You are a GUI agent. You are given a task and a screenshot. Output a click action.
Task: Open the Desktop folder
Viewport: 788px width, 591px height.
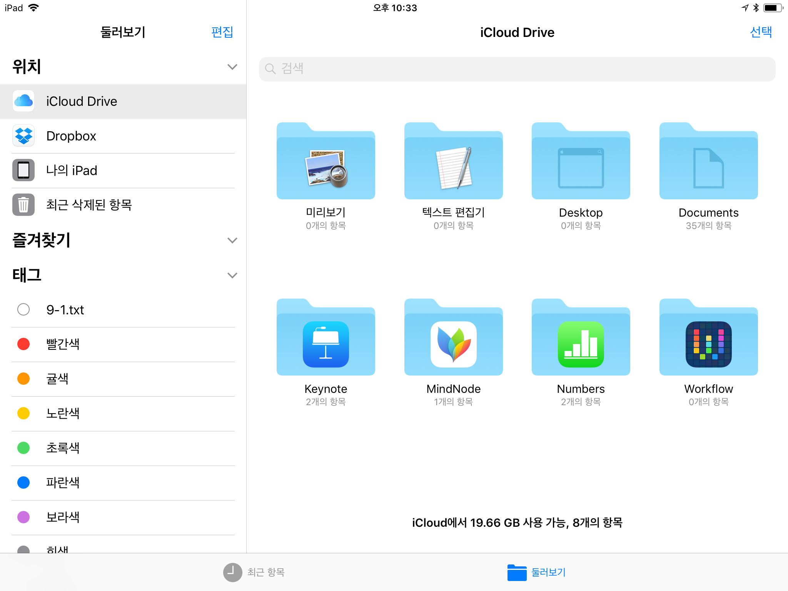(581, 161)
